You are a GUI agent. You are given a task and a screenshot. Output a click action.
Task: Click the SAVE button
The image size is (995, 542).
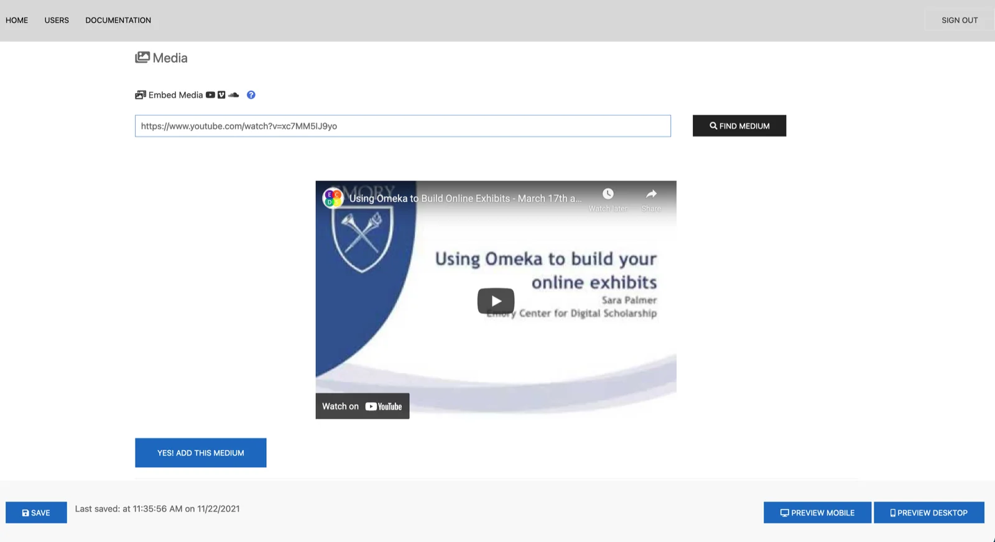36,513
